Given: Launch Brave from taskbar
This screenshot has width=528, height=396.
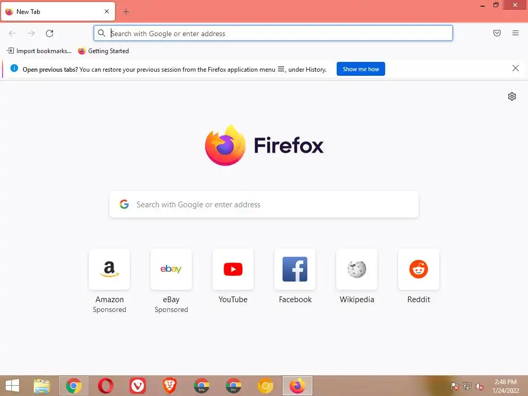Looking at the screenshot, I should [x=169, y=386].
